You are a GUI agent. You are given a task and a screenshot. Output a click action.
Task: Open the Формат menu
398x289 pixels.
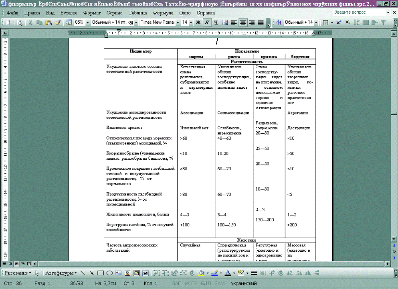tap(92, 13)
